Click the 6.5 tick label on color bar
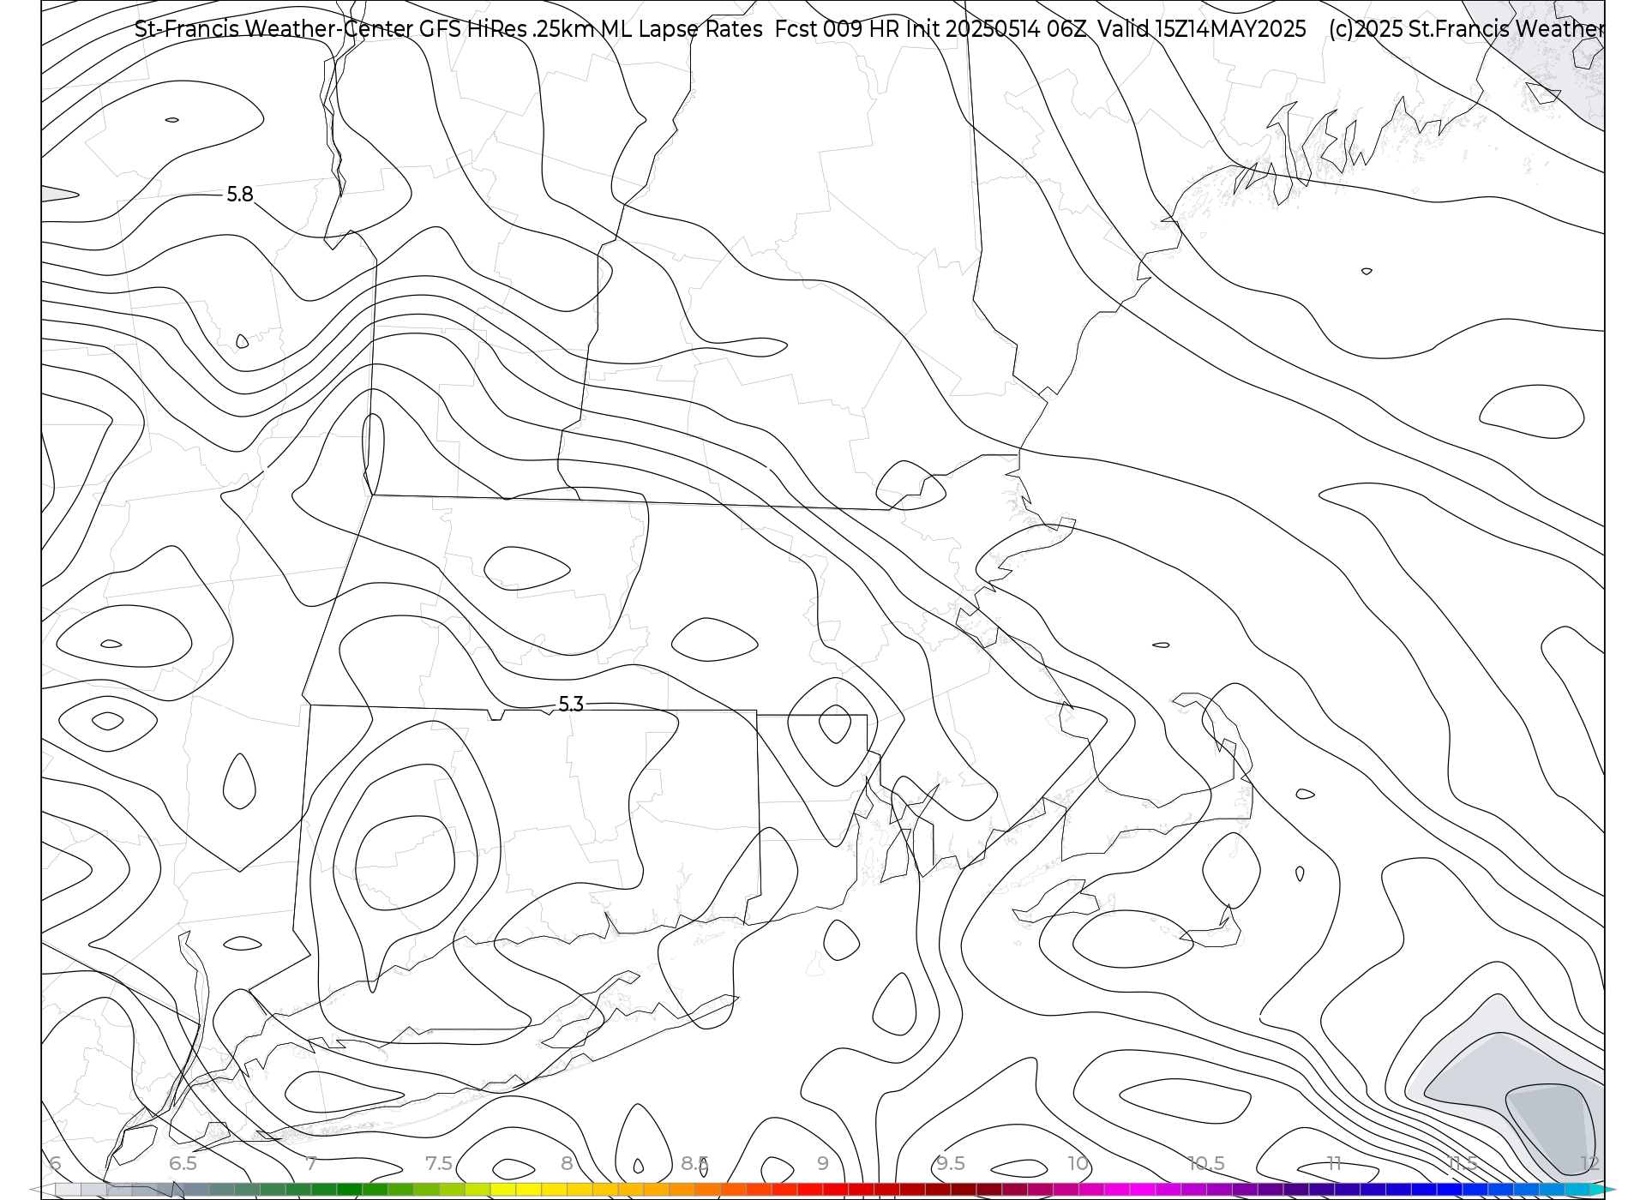This screenshot has width=1646, height=1200. (x=183, y=1163)
